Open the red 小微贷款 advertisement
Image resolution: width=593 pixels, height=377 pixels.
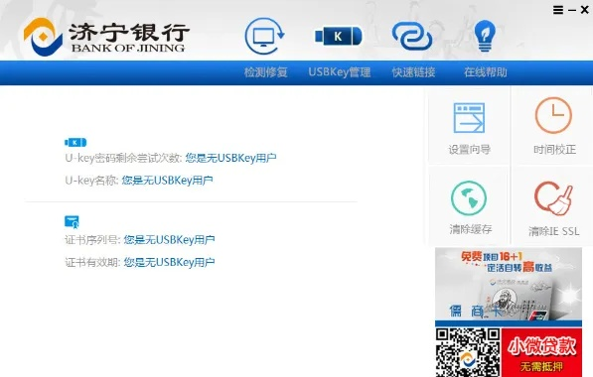(541, 352)
